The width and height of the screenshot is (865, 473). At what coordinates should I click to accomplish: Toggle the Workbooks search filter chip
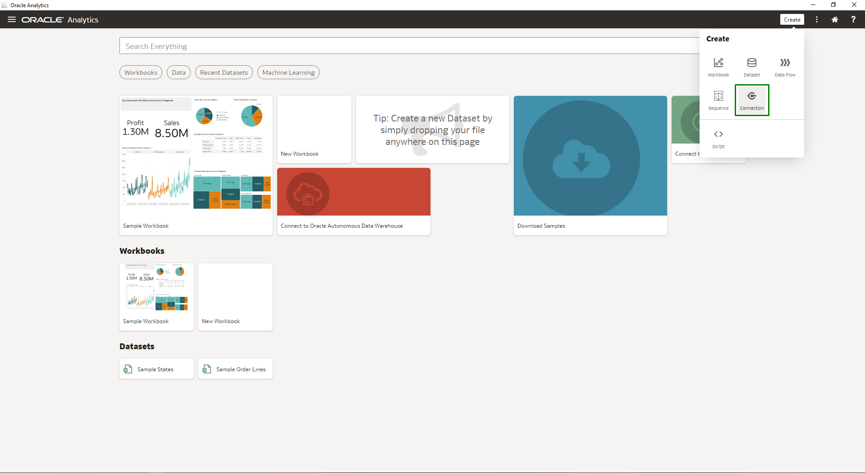[141, 72]
